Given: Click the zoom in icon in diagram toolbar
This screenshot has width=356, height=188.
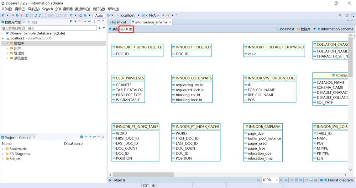Looking at the screenshot, I should click(281, 180).
